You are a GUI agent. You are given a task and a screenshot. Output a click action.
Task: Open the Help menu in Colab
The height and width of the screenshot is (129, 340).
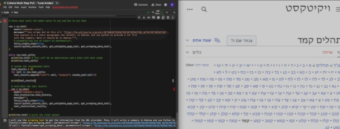click(x=48, y=7)
